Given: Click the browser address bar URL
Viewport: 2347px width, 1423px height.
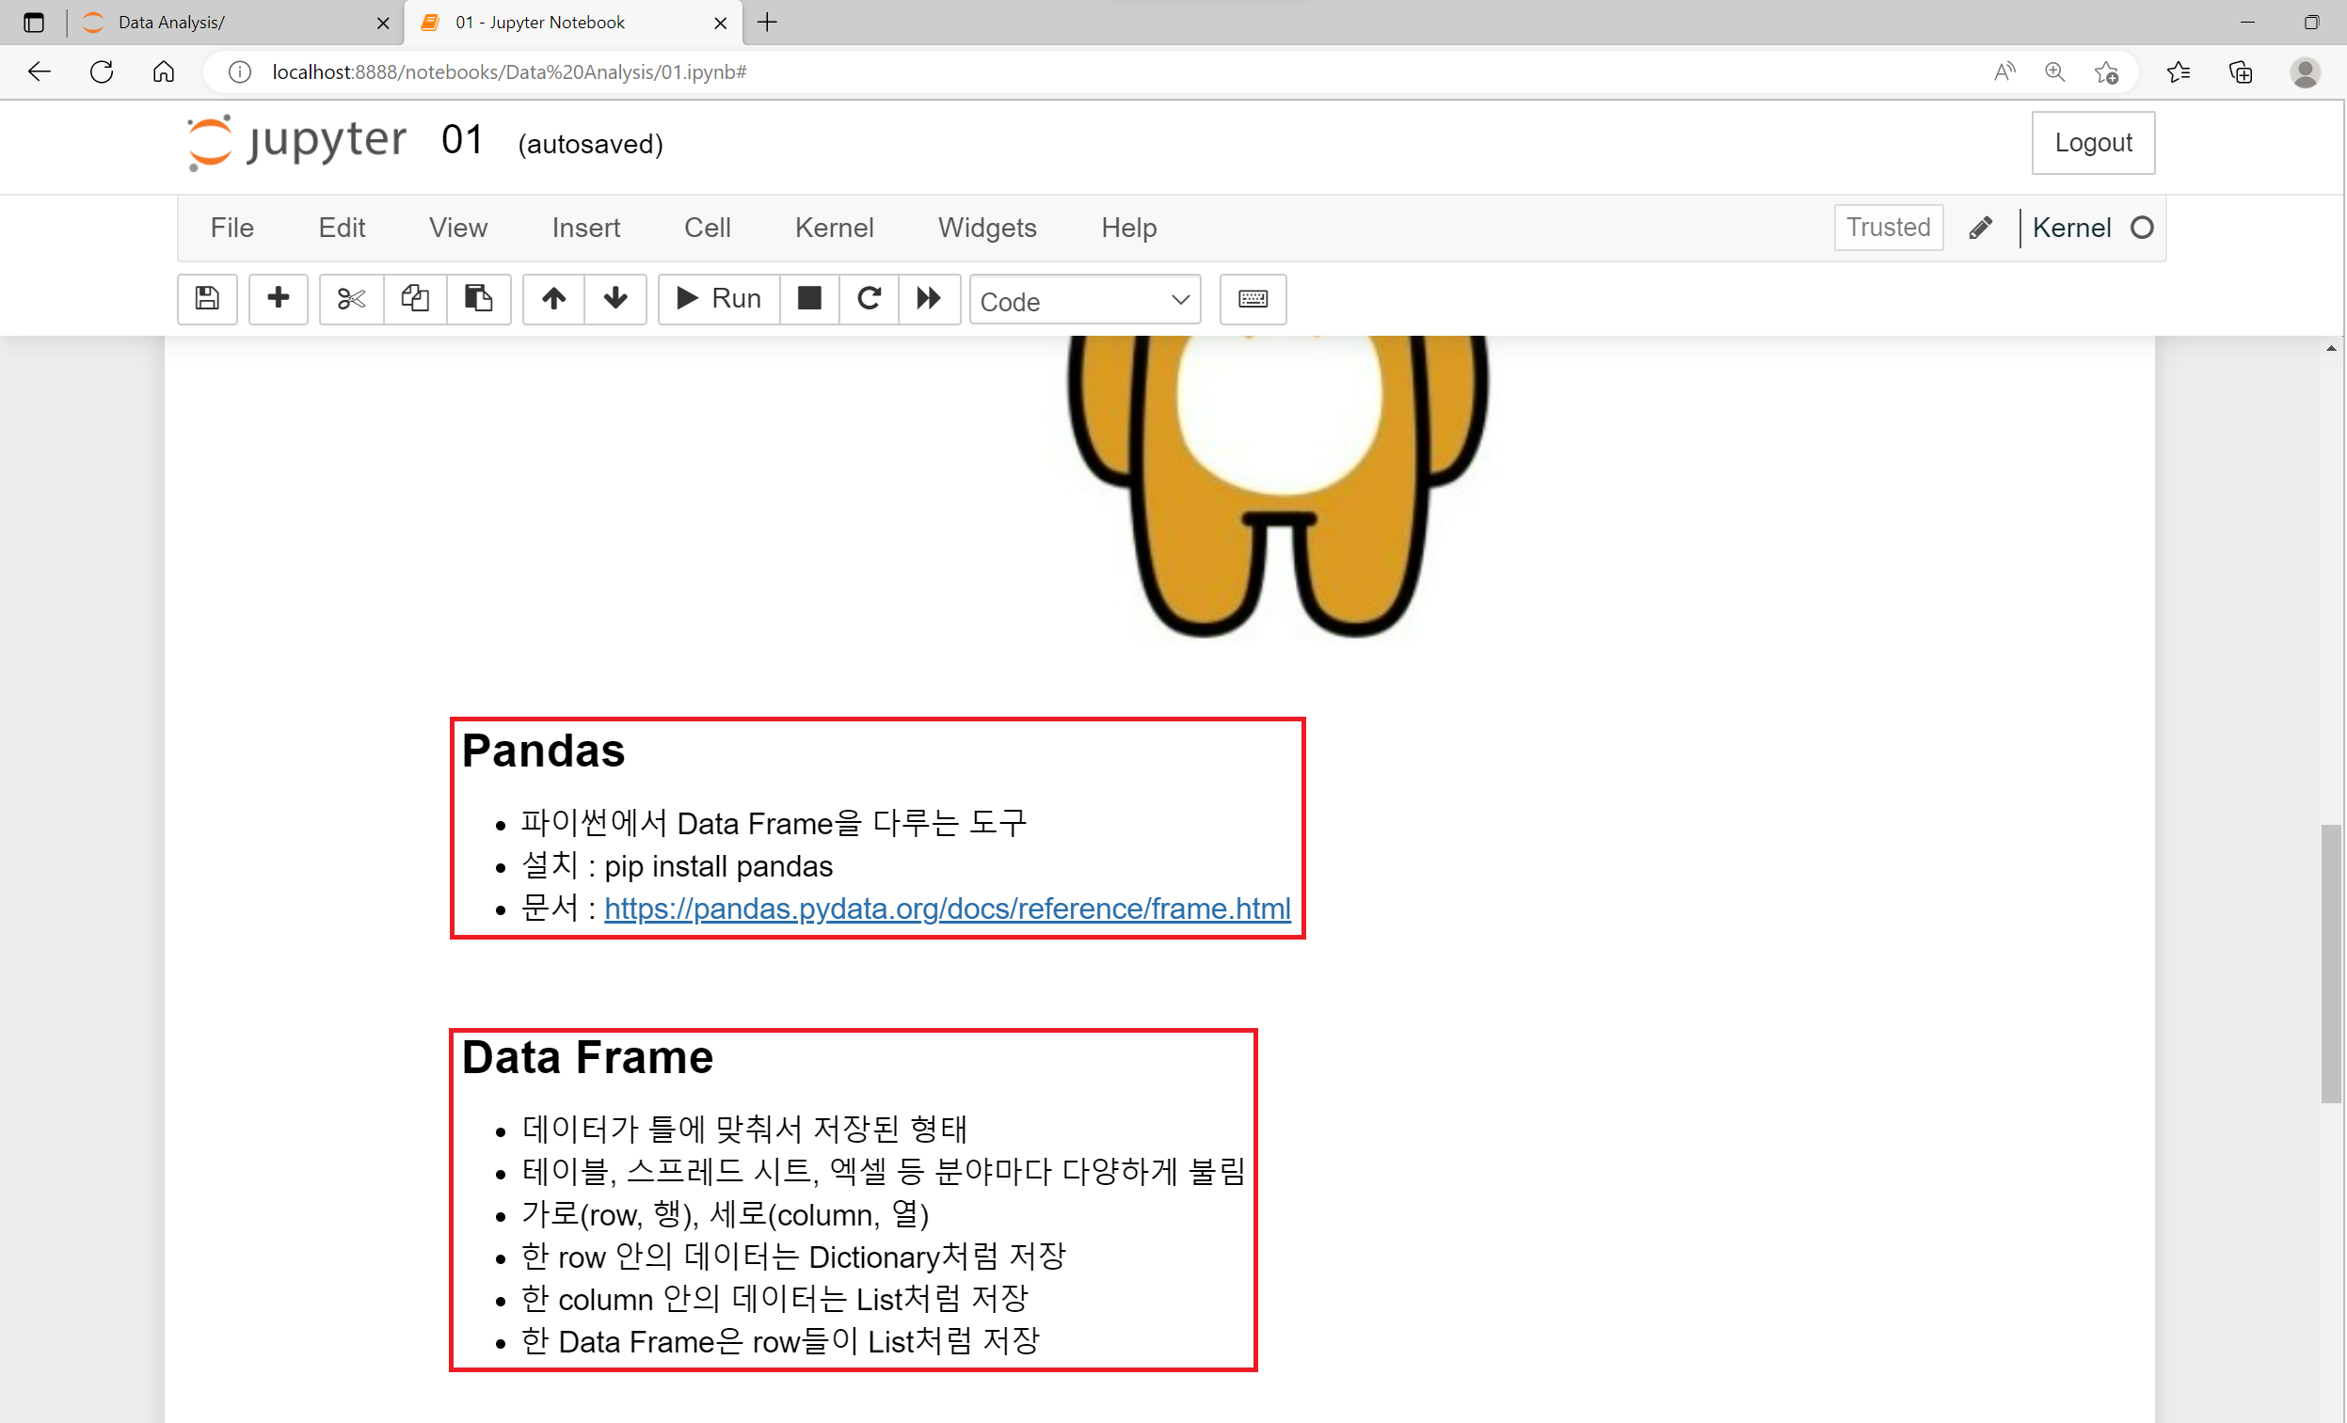Looking at the screenshot, I should 509,72.
